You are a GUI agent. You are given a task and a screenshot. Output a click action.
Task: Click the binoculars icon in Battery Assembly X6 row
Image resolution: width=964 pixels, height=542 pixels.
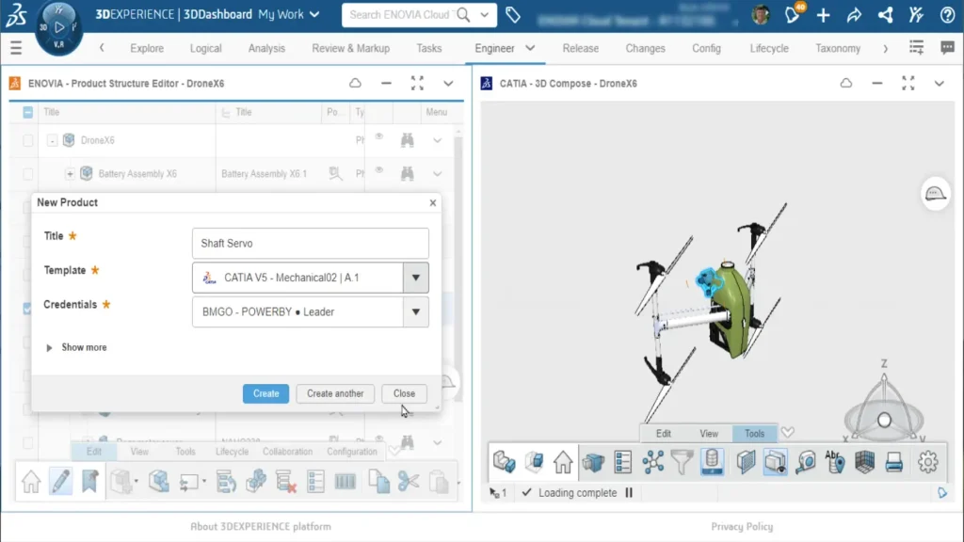click(x=407, y=174)
